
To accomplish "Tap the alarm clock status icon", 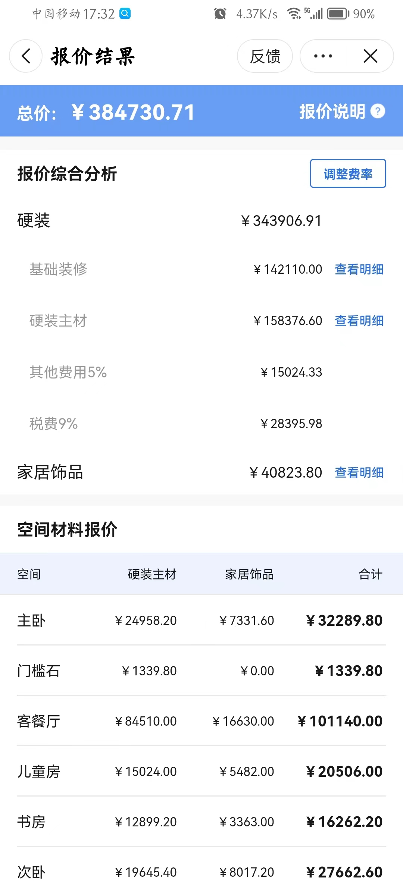I will pos(220,14).
